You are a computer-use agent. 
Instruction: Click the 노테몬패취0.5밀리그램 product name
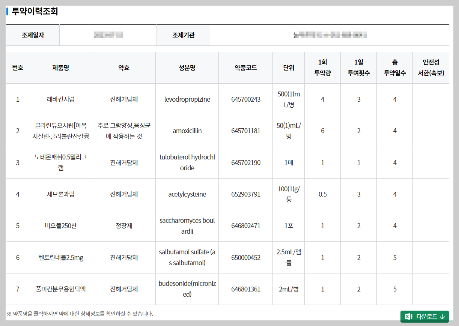[60, 162]
